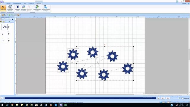The width and height of the screenshot is (190, 107).
Task: Switch to the Вид ribbon tab
Action: point(25,4)
